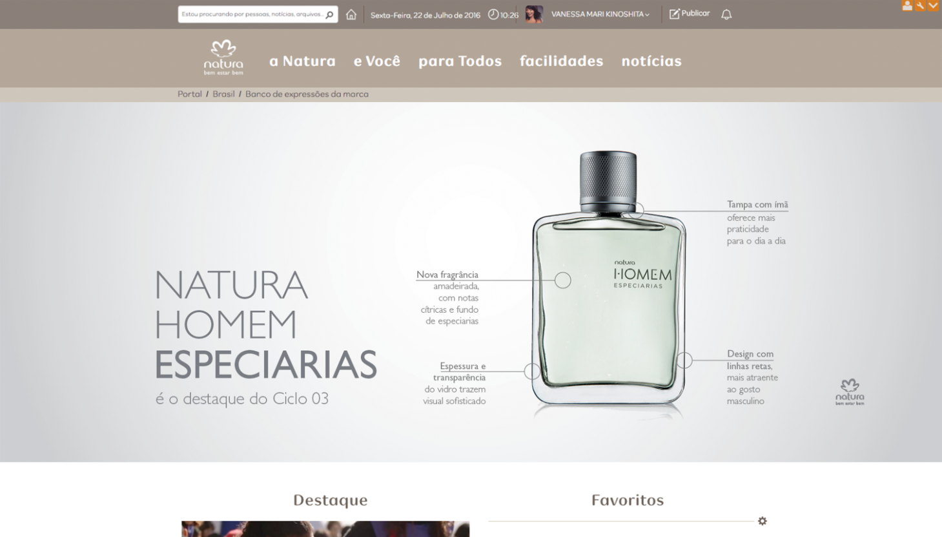
Task: Click 'Banco de expressões da marca' breadcrumb
Action: tap(307, 94)
